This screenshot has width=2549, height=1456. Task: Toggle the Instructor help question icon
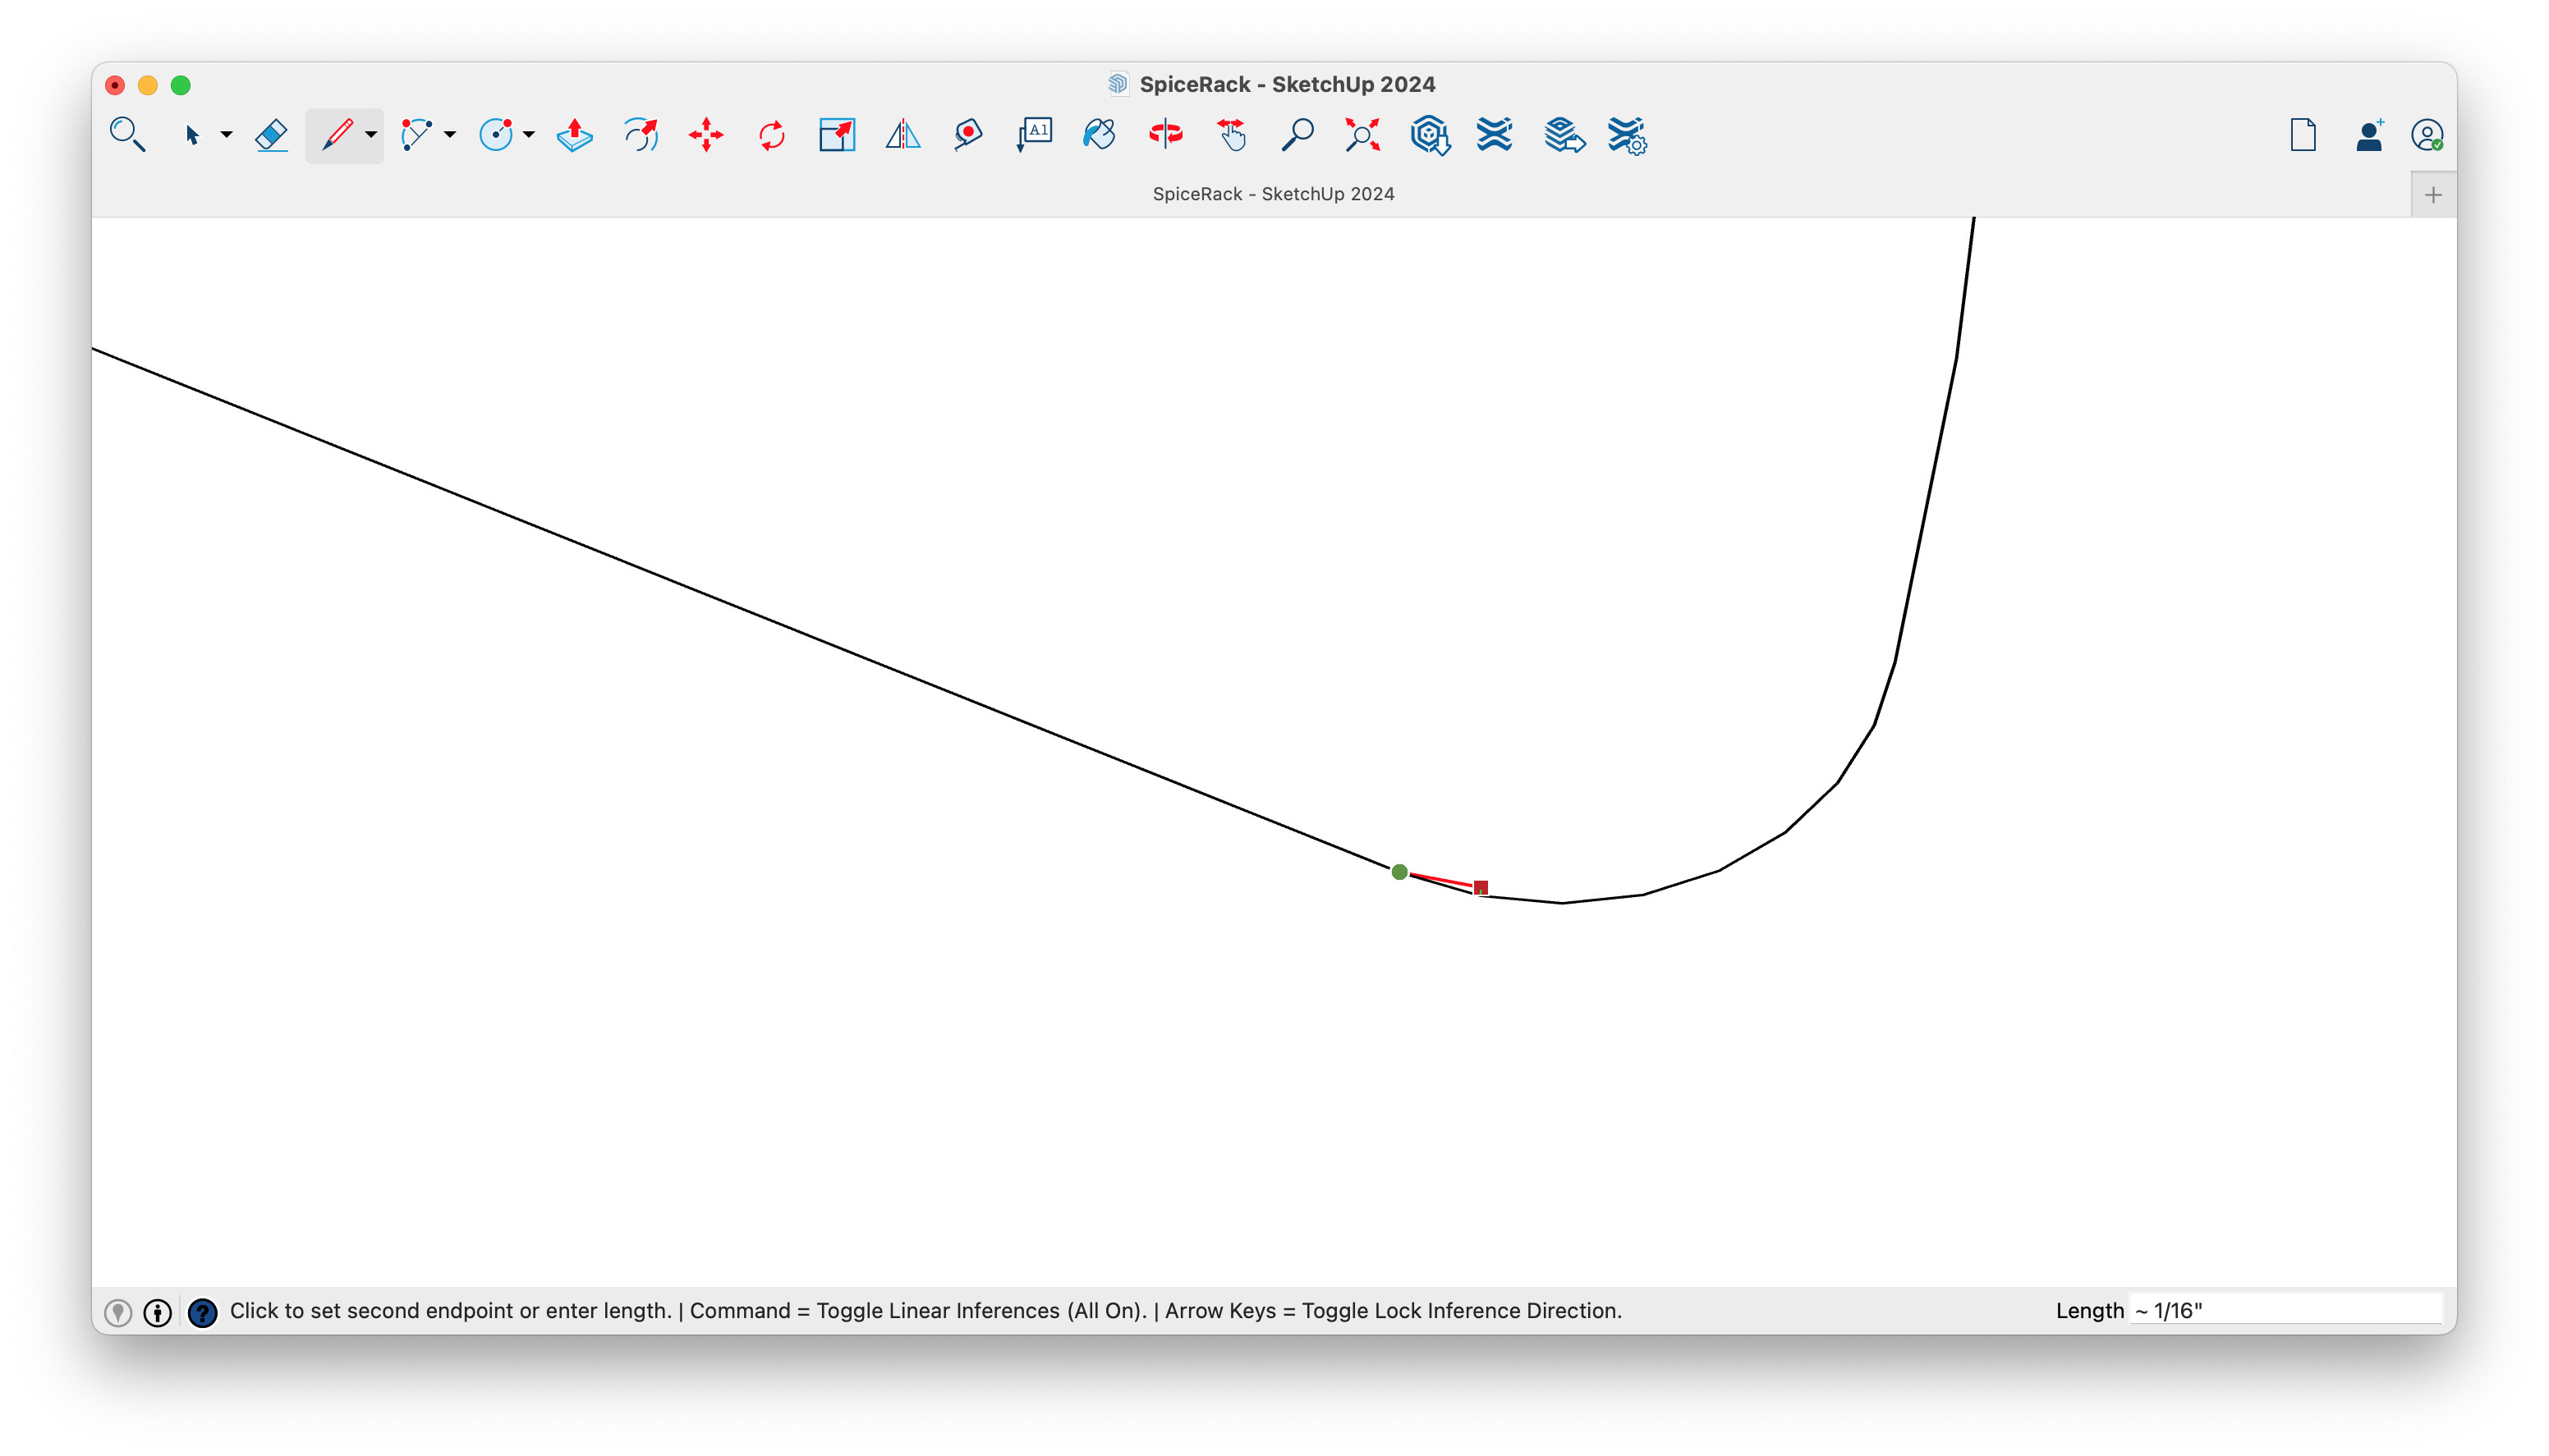tap(202, 1312)
